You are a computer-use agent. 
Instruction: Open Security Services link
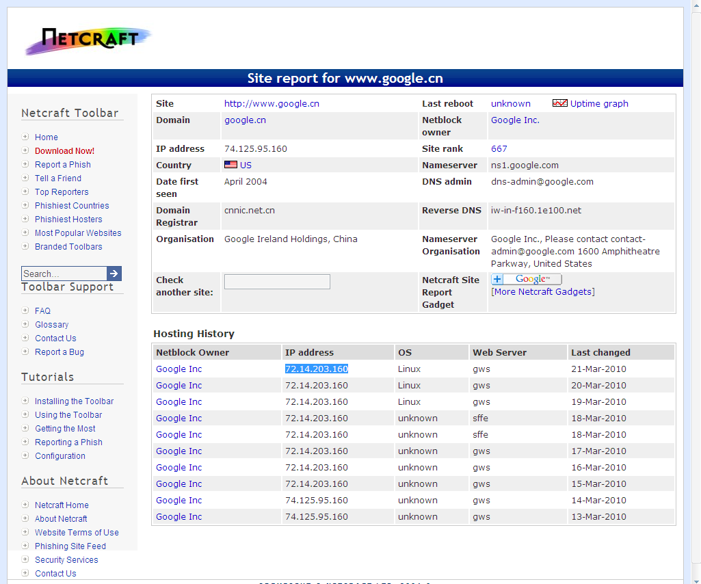click(x=66, y=560)
